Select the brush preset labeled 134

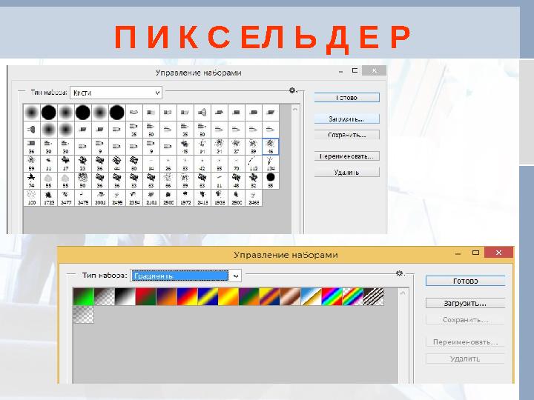coord(271,164)
